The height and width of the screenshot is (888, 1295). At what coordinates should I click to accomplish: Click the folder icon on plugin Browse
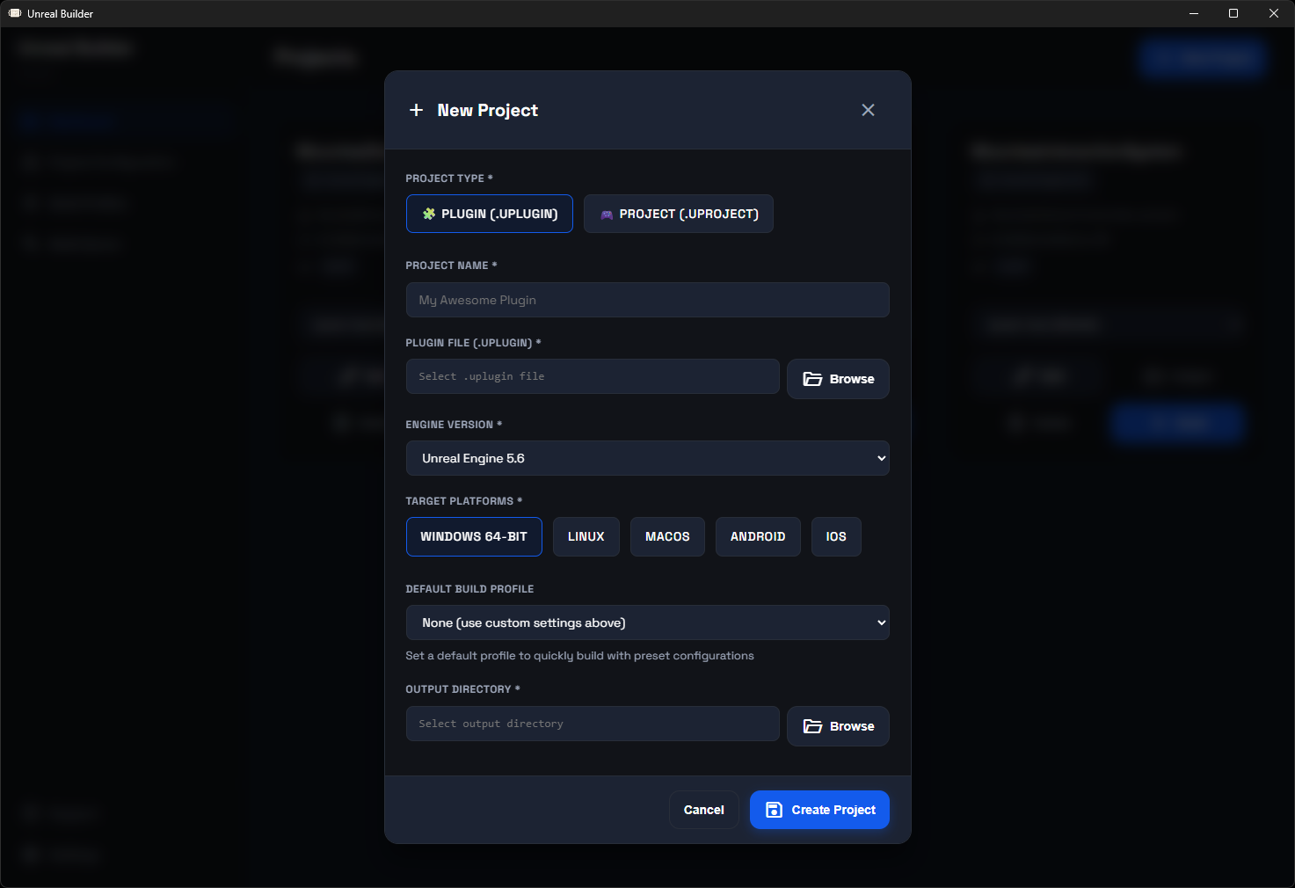813,379
